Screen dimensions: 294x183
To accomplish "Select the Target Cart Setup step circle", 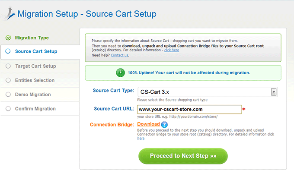I will click(x=8, y=66).
